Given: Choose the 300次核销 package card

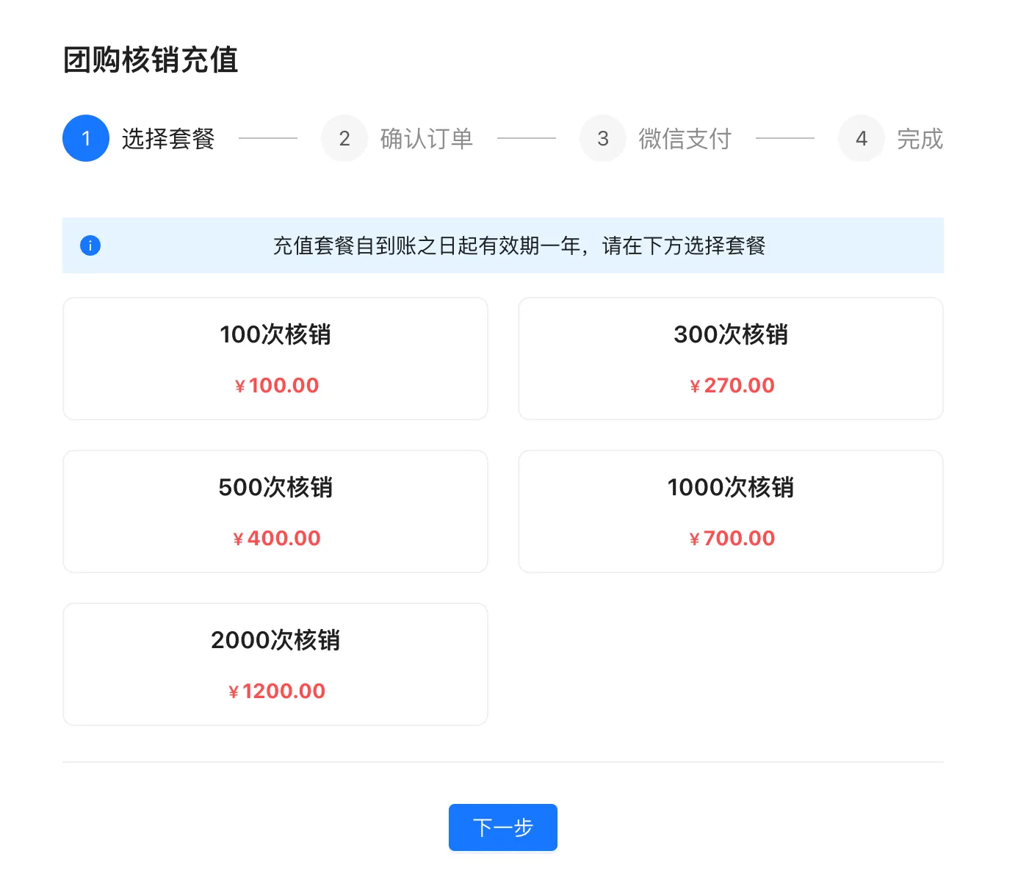Looking at the screenshot, I should tap(731, 359).
